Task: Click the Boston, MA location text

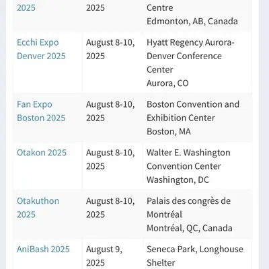Action: tap(169, 131)
